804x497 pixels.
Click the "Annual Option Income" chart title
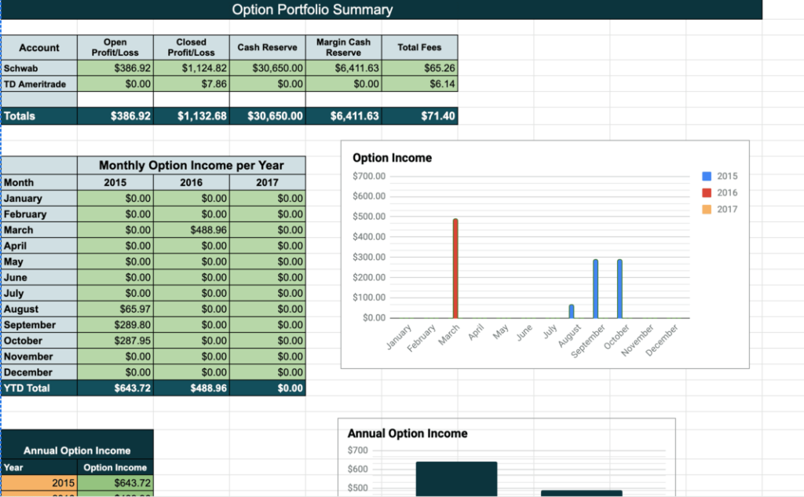[x=407, y=433]
